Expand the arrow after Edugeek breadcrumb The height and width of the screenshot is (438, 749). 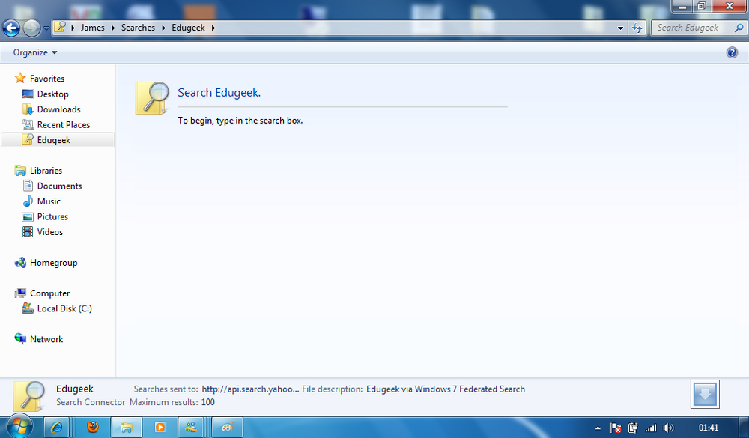213,28
